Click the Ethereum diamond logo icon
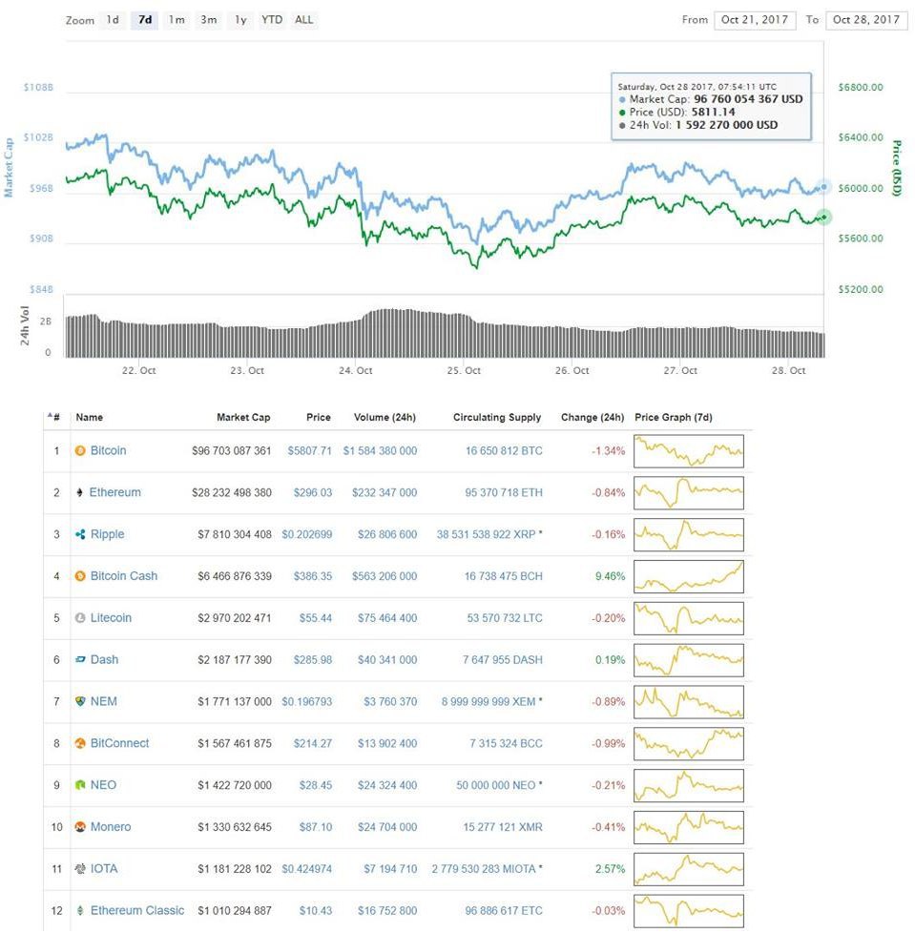Image resolution: width=915 pixels, height=933 pixels. [x=80, y=492]
